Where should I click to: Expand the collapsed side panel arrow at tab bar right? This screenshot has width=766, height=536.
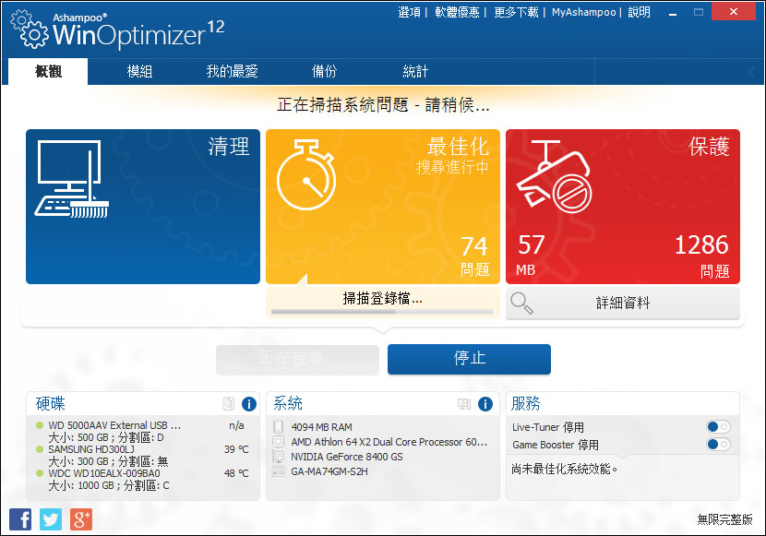pyautogui.click(x=751, y=73)
